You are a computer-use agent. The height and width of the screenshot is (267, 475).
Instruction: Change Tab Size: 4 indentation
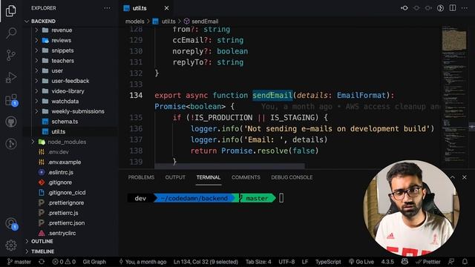[258, 262]
